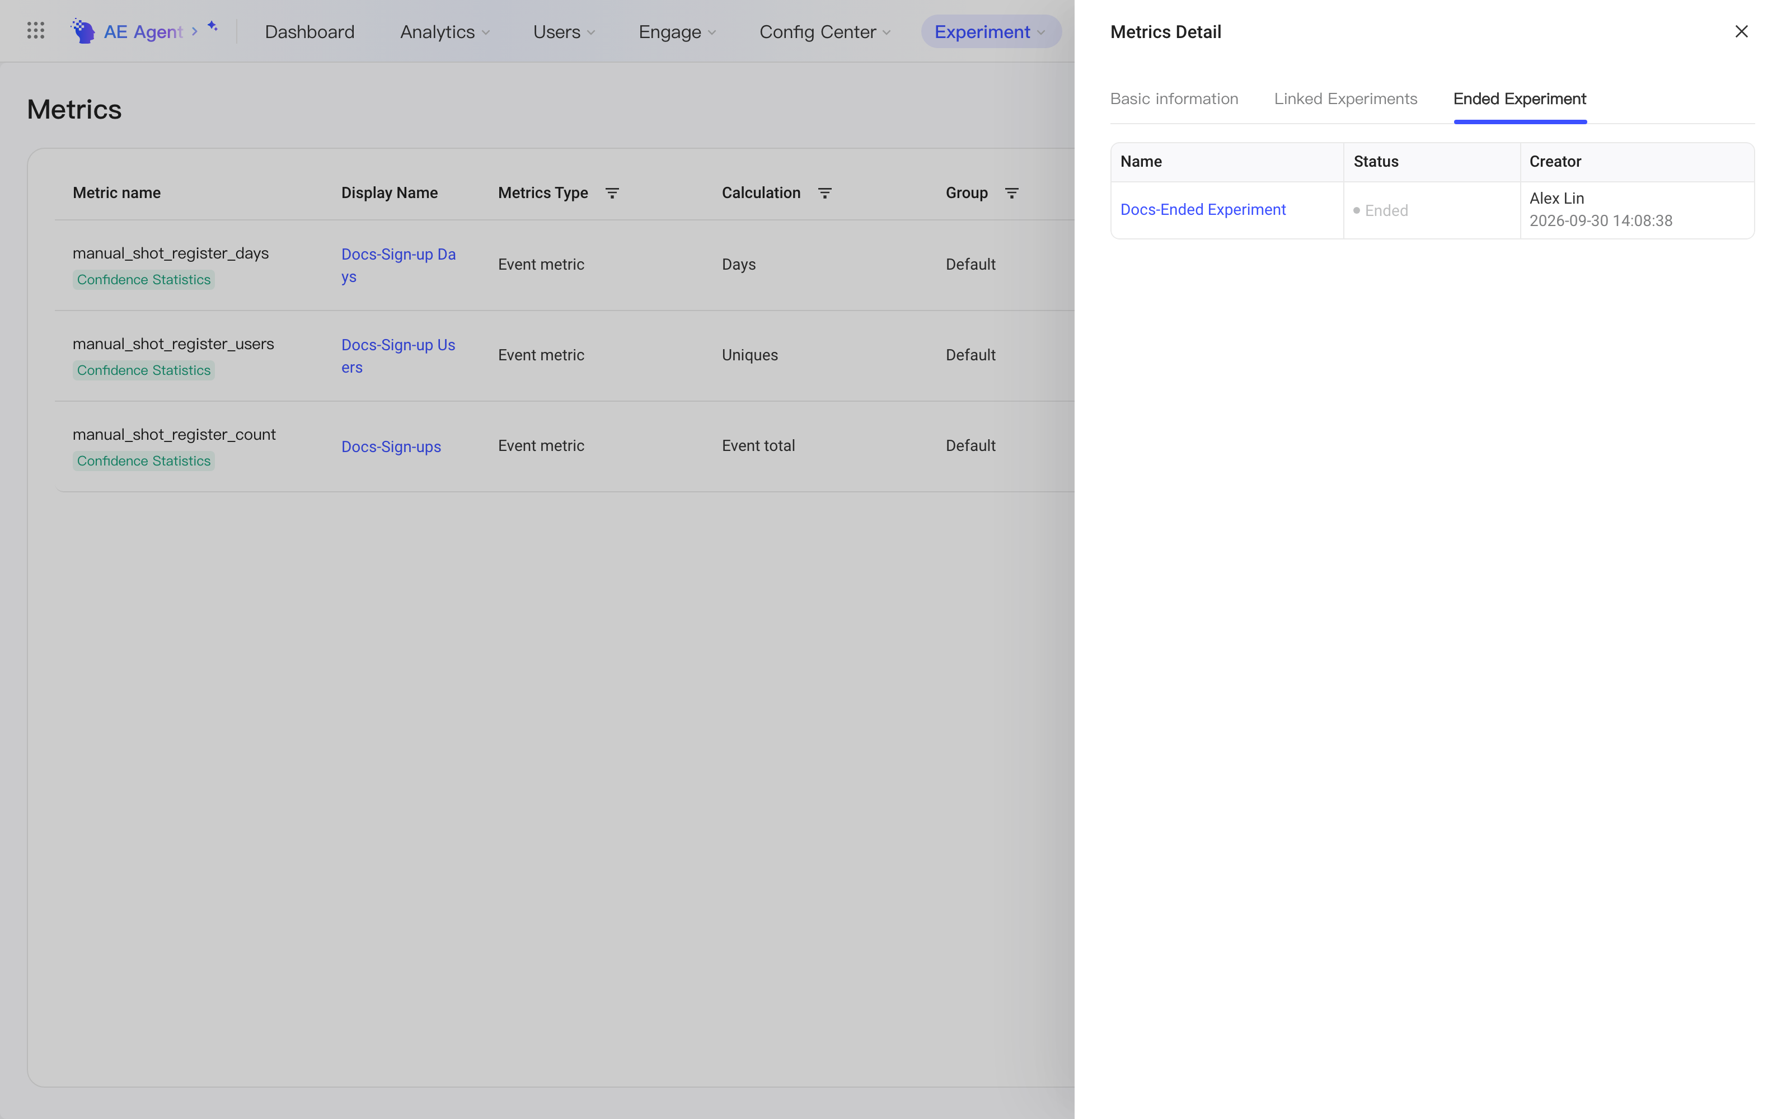Screen dimensions: 1791x1119
Task: Click the manual_shot_register_days metric name
Action: tap(170, 253)
